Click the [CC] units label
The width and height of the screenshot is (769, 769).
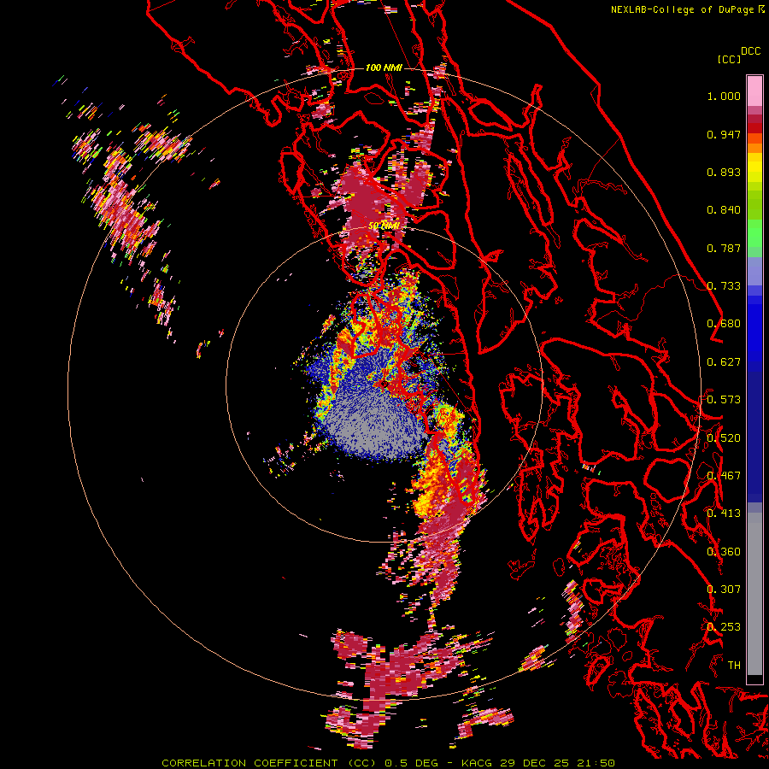click(x=730, y=59)
